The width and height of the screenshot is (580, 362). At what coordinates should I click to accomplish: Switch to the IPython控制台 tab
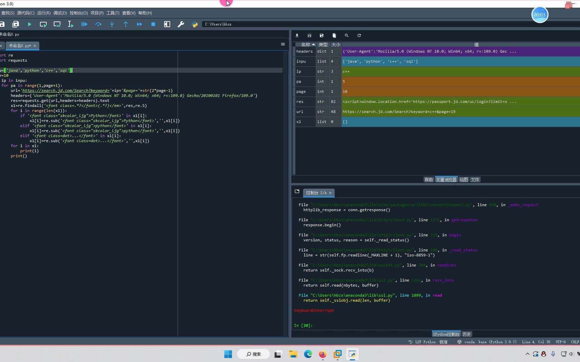446,334
